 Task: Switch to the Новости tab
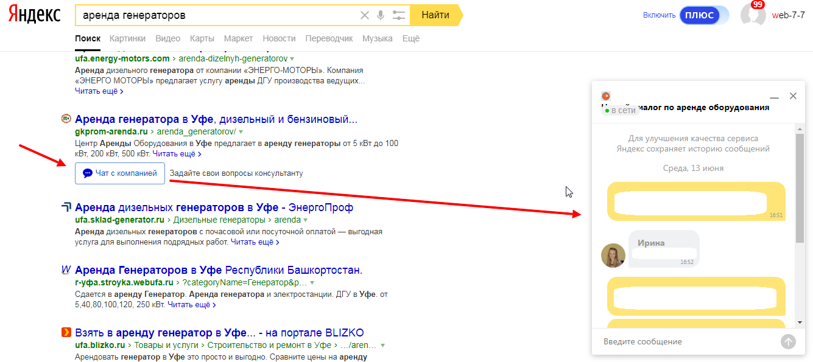(279, 38)
